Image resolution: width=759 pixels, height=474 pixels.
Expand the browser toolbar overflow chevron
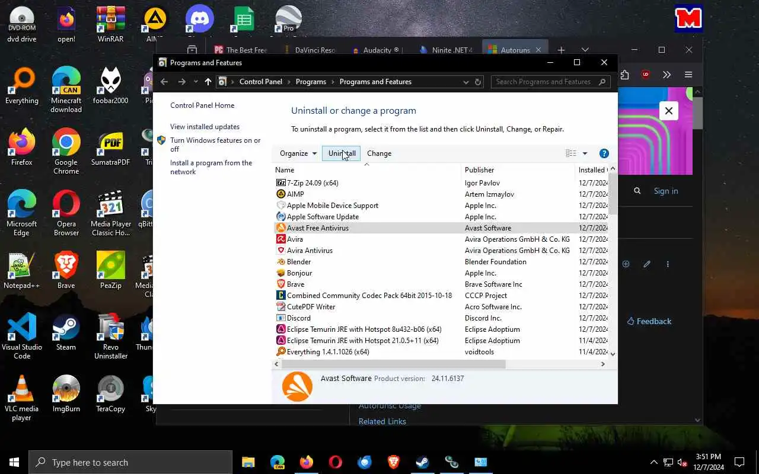666,75
